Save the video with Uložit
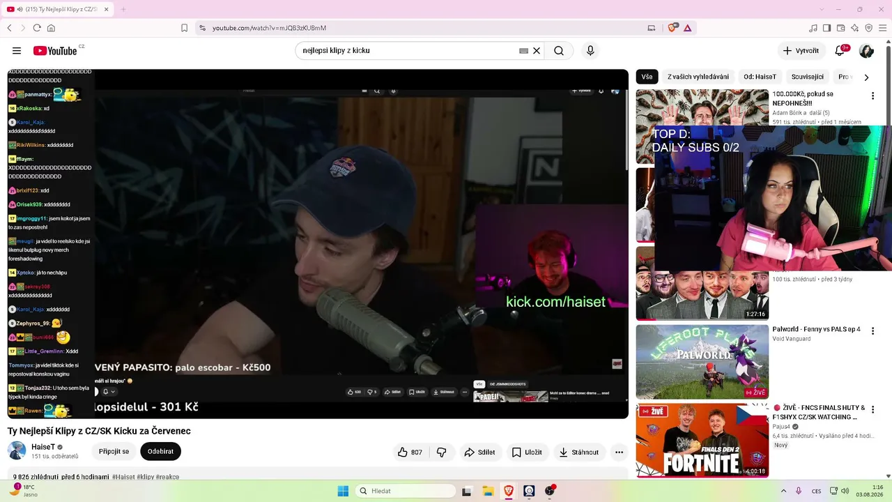The height and width of the screenshot is (502, 892). tap(527, 452)
